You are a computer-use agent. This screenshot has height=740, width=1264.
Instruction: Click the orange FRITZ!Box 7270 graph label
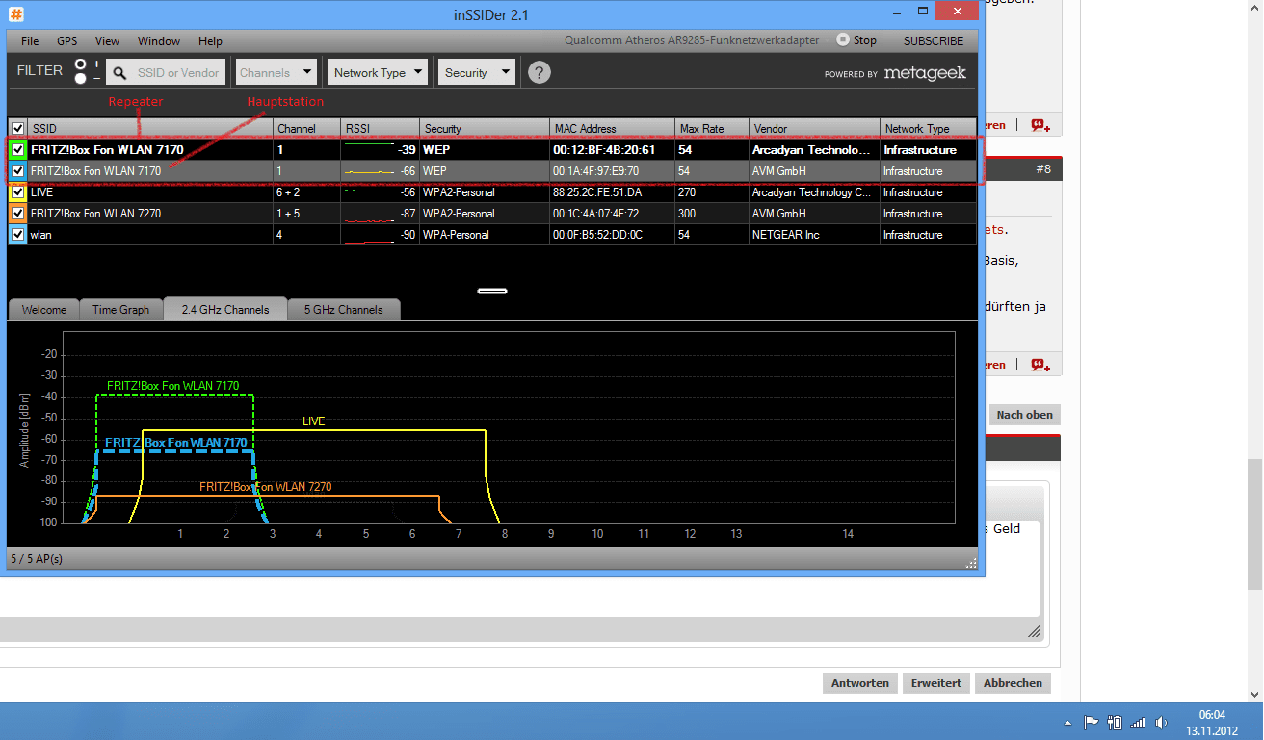266,487
